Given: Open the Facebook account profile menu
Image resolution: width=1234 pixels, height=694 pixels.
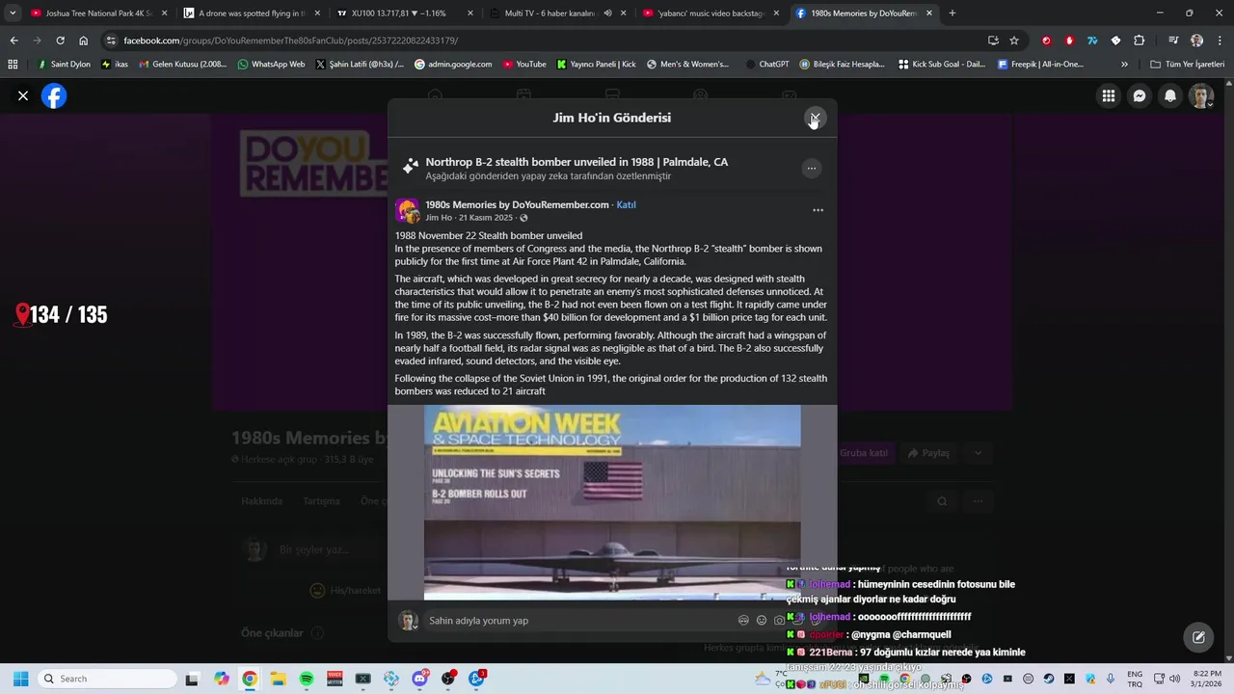Looking at the screenshot, I should pos(1201,96).
